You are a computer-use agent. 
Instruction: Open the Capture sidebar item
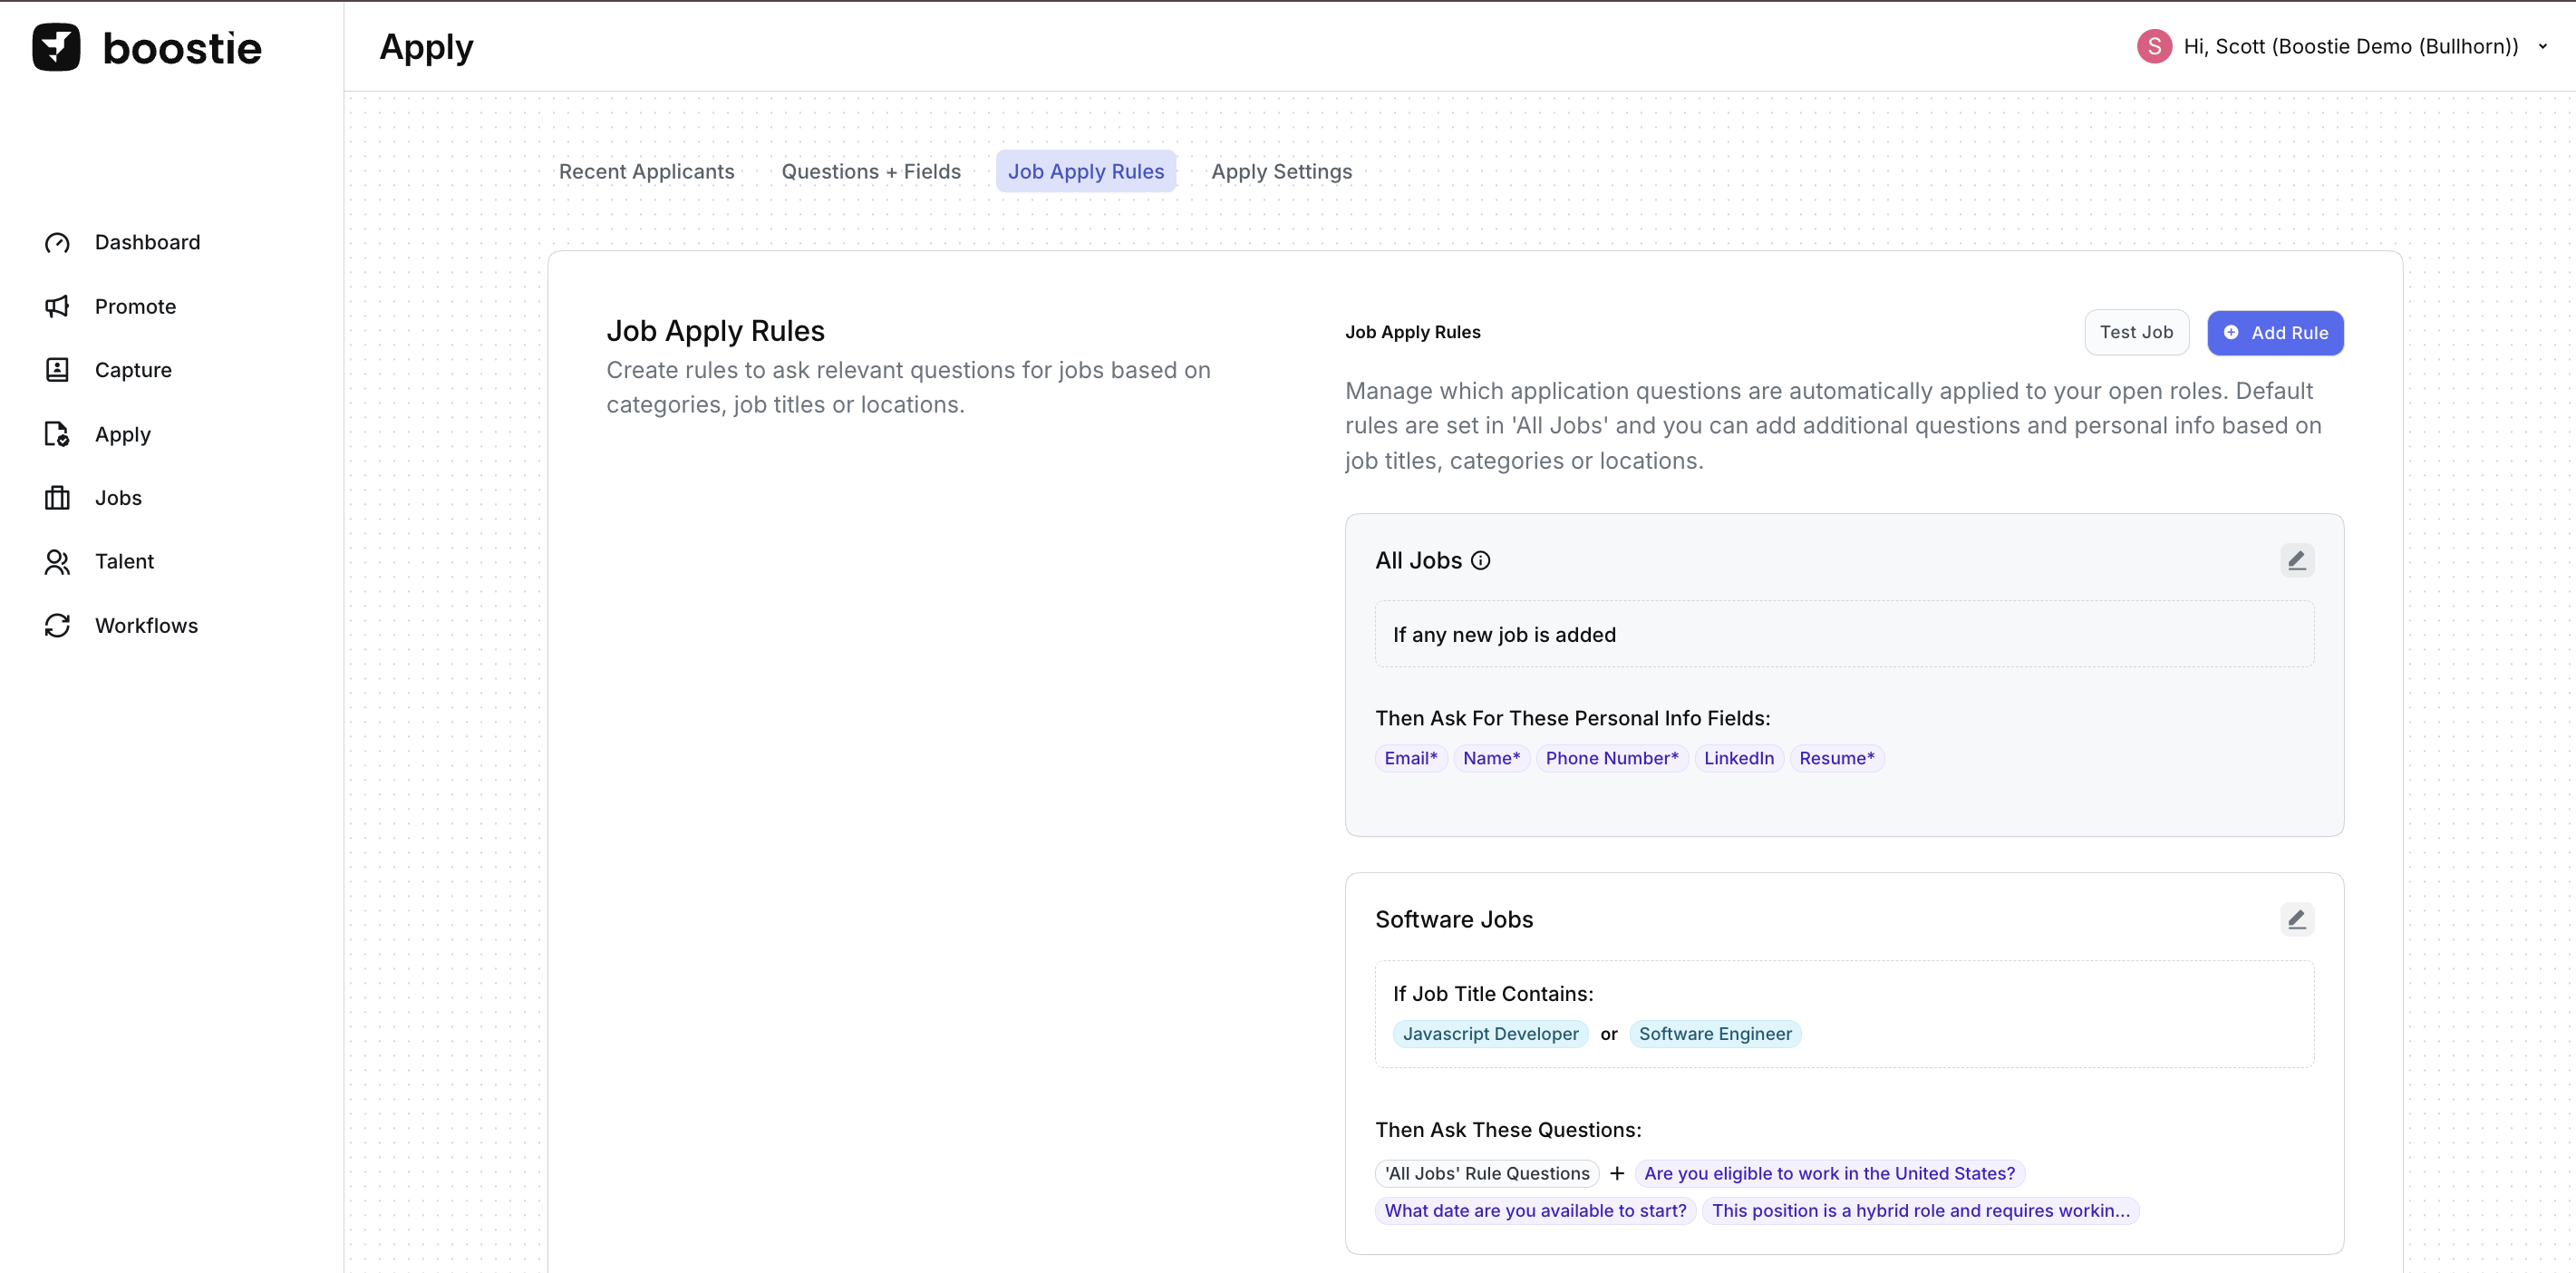(132, 370)
